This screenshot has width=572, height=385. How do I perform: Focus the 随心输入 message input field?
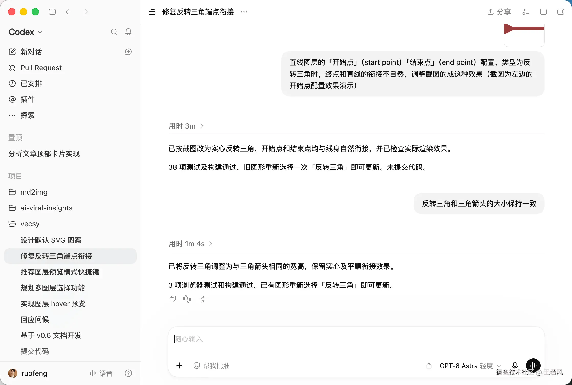356,339
